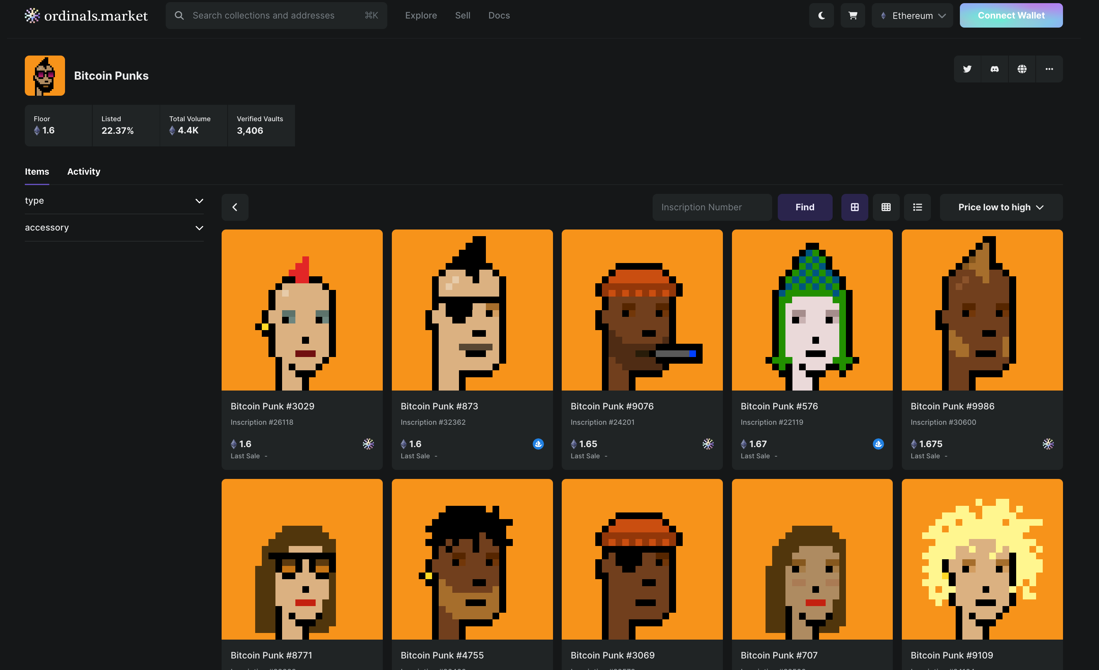This screenshot has width=1099, height=670.
Task: Open the Docs link
Action: click(499, 16)
